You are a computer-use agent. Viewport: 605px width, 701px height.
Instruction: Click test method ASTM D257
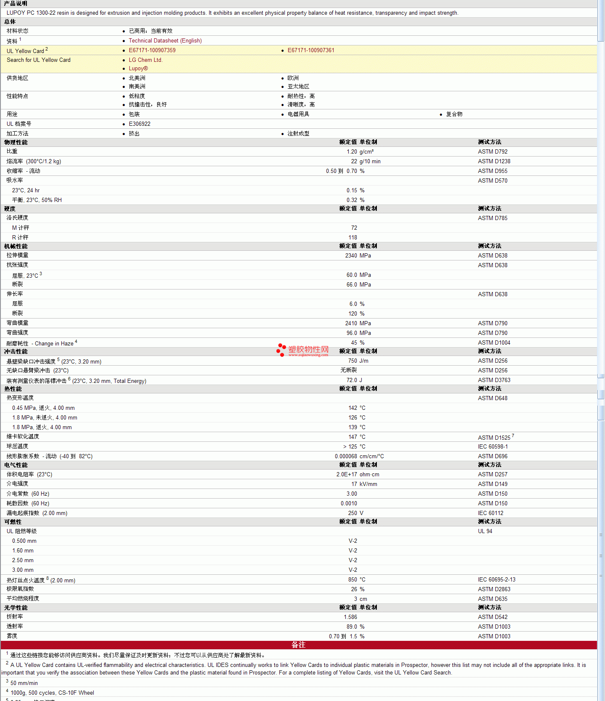[x=492, y=475]
